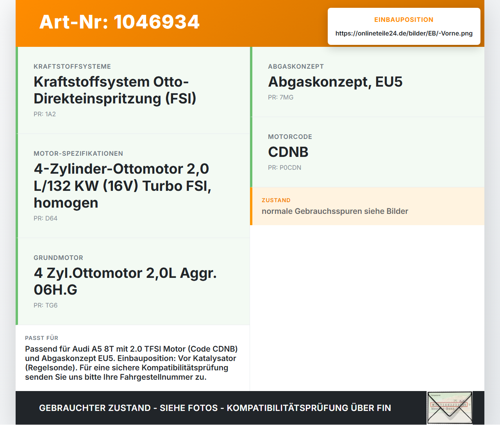500x425 pixels.
Task: Open the Einbauposition image URL
Action: pyautogui.click(x=404, y=33)
